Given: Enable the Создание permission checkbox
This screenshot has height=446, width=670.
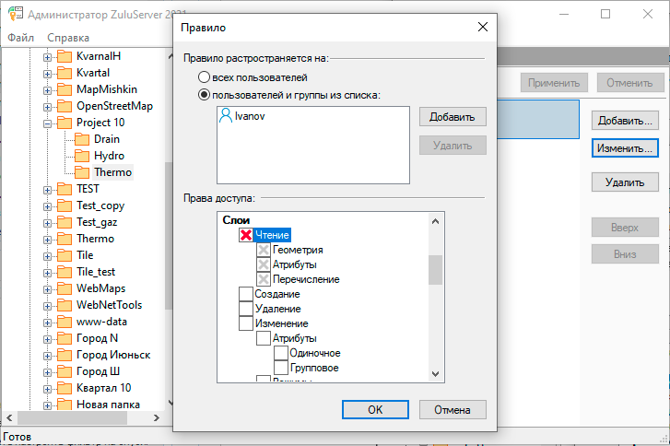Looking at the screenshot, I should (246, 294).
